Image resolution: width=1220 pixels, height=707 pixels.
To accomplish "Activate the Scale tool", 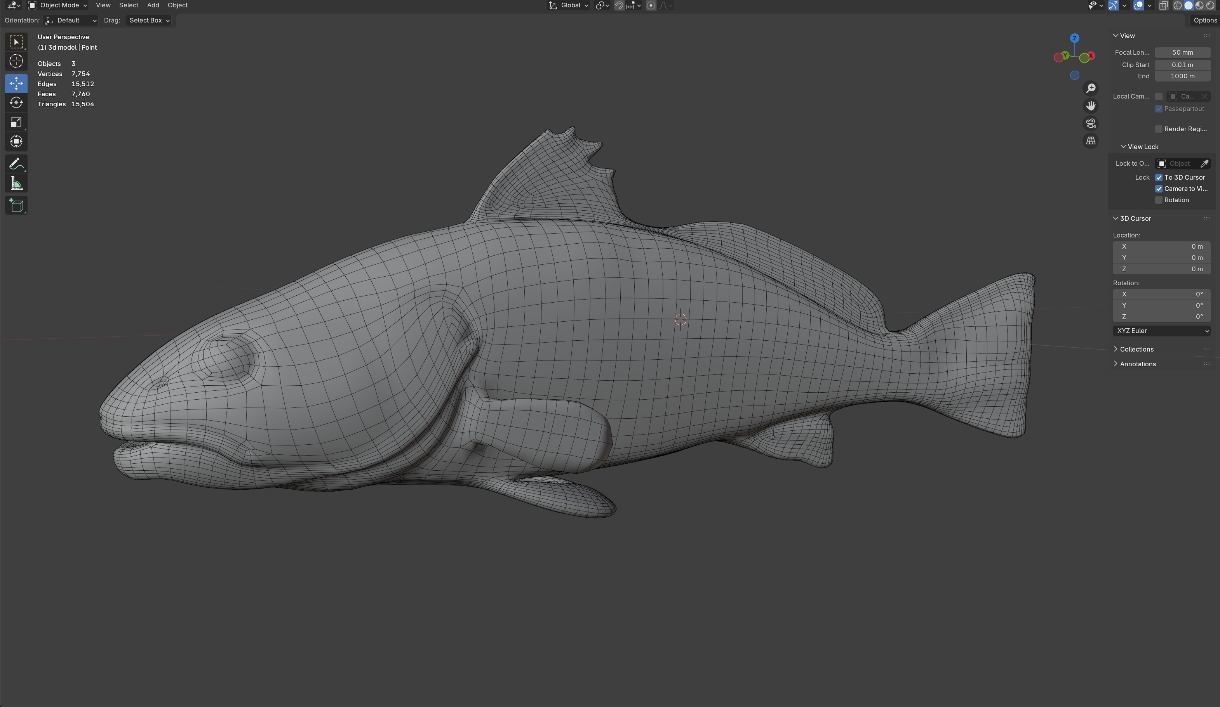I will [16, 122].
